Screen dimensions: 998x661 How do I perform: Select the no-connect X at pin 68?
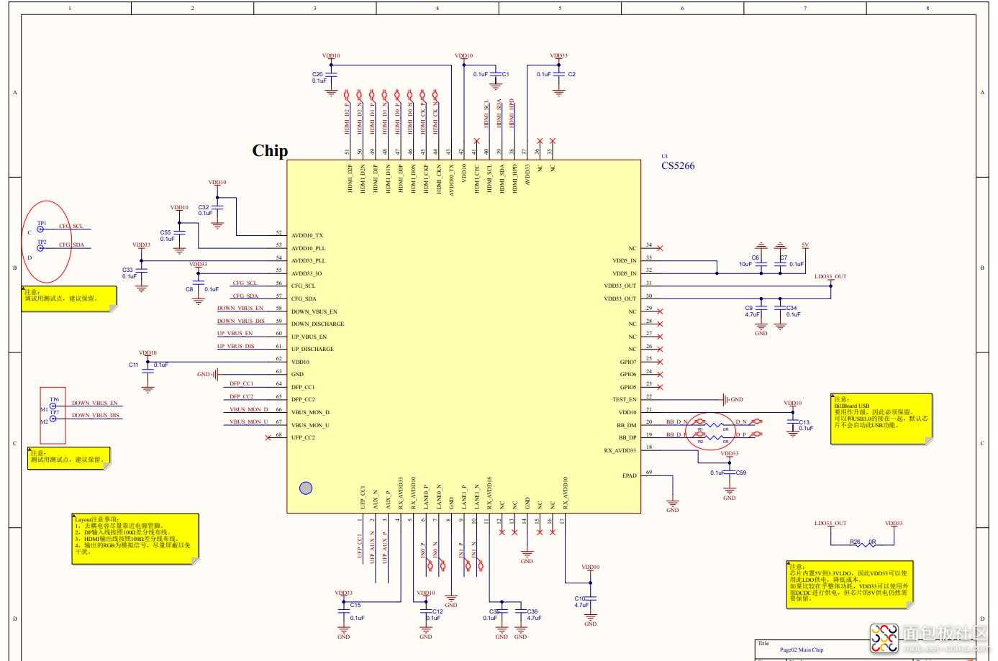pyautogui.click(x=268, y=437)
